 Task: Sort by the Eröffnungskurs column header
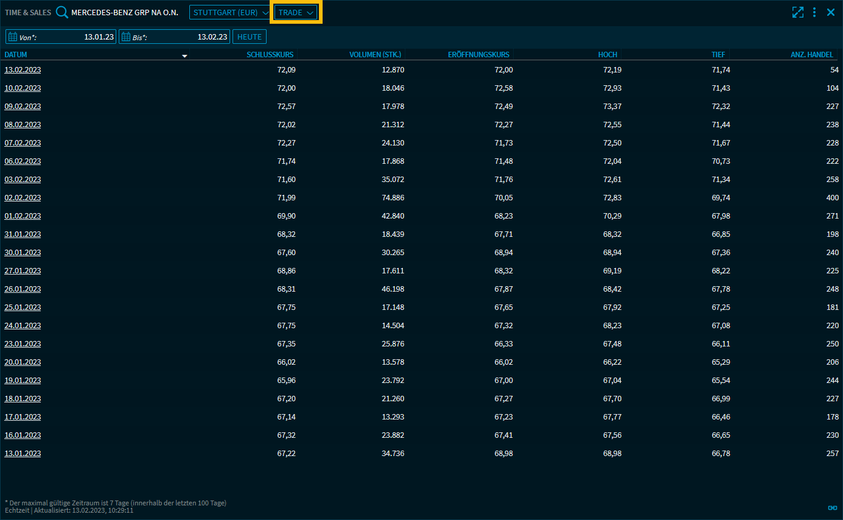click(478, 55)
